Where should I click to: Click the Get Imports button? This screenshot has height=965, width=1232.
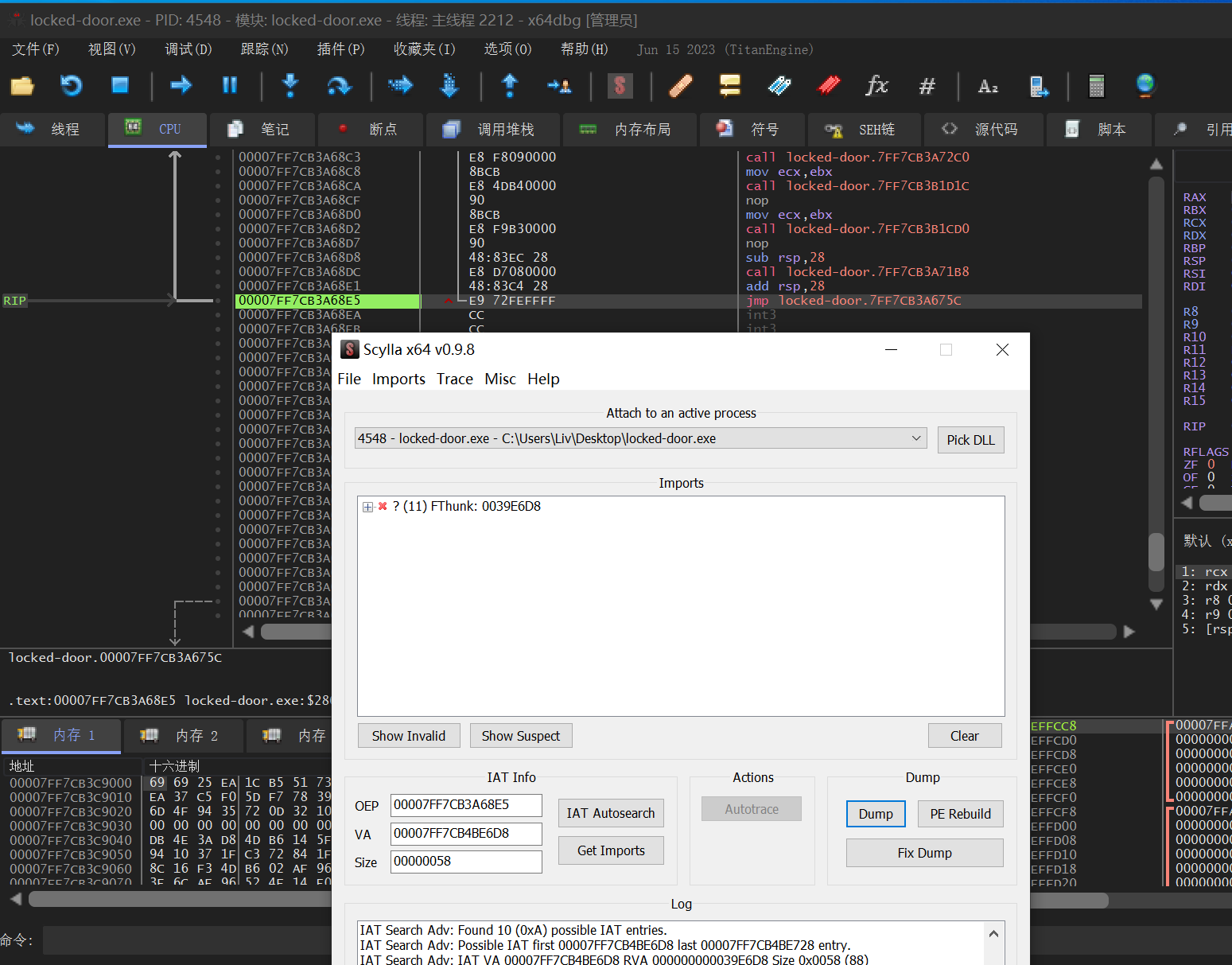click(x=611, y=850)
